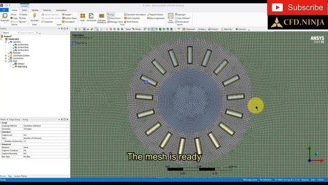This screenshot has width=328, height=185.
Task: Switch to the Mesh ribbon tab
Action: click(x=25, y=10)
